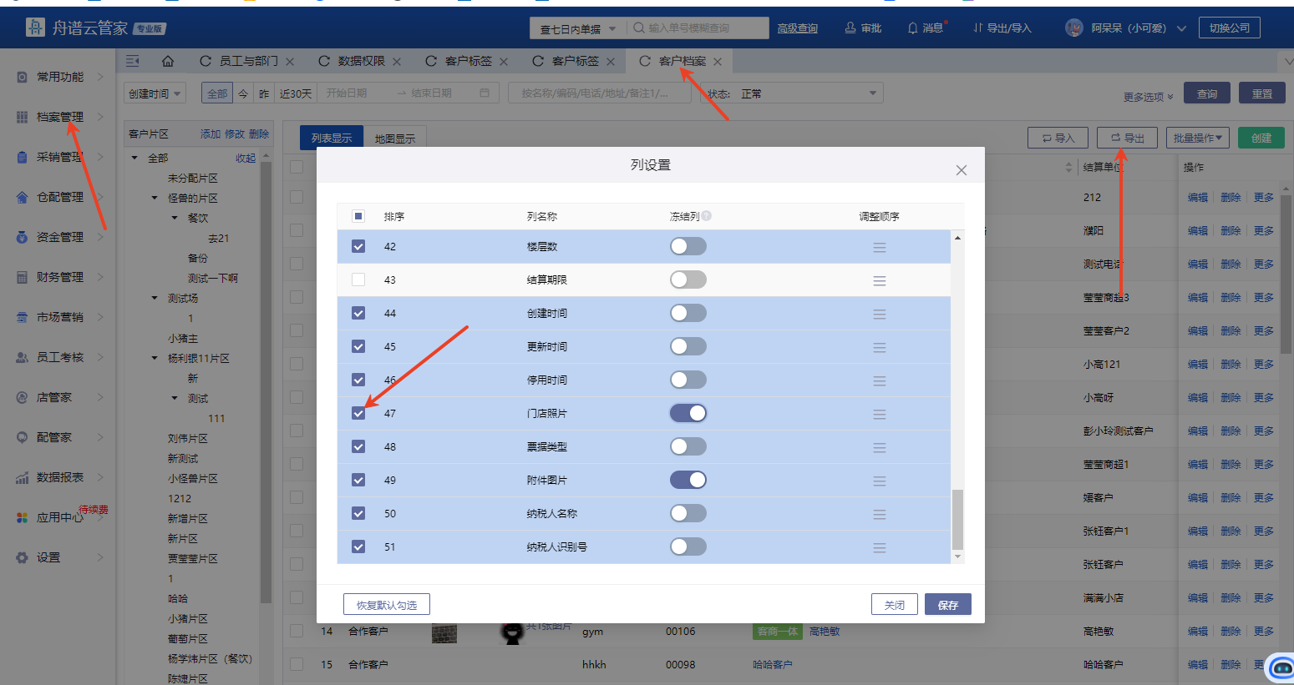The height and width of the screenshot is (685, 1294).
Task: Click the 恢复默认勾选 button
Action: tap(386, 605)
